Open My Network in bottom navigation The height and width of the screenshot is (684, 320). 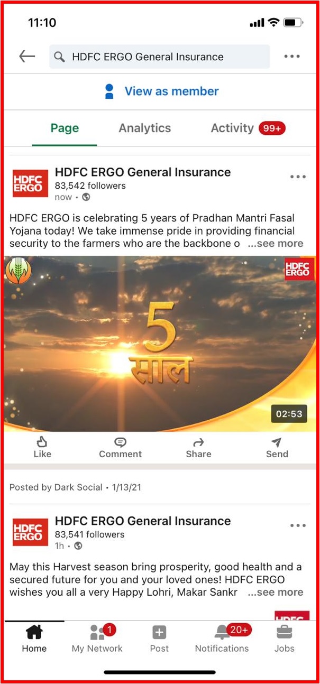pyautogui.click(x=97, y=639)
